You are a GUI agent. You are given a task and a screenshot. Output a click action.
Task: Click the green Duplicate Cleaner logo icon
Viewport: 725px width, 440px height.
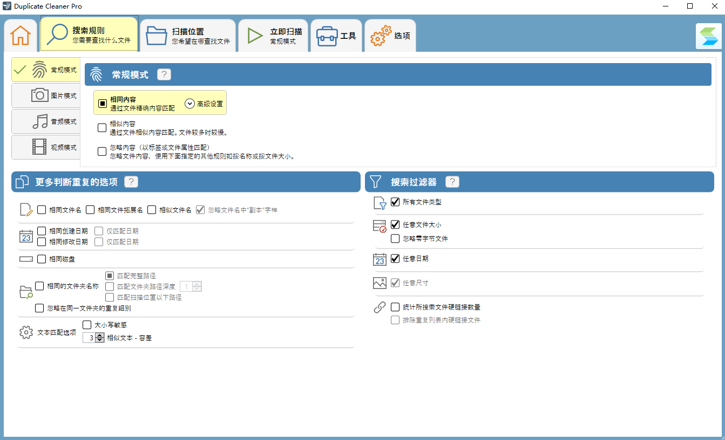click(x=708, y=37)
